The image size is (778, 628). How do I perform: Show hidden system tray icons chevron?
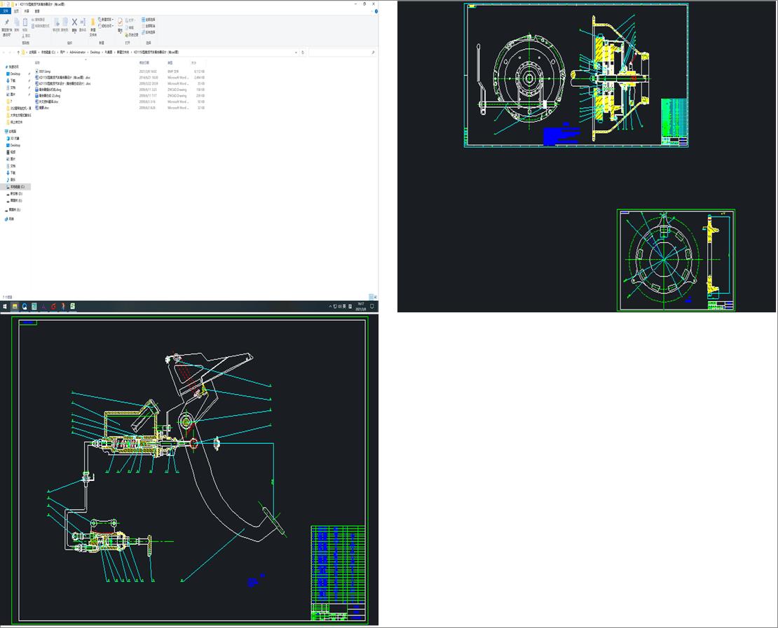[331, 307]
